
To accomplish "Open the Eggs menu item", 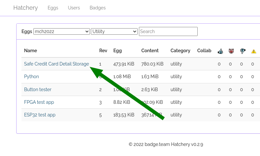I will pyautogui.click(x=53, y=8).
